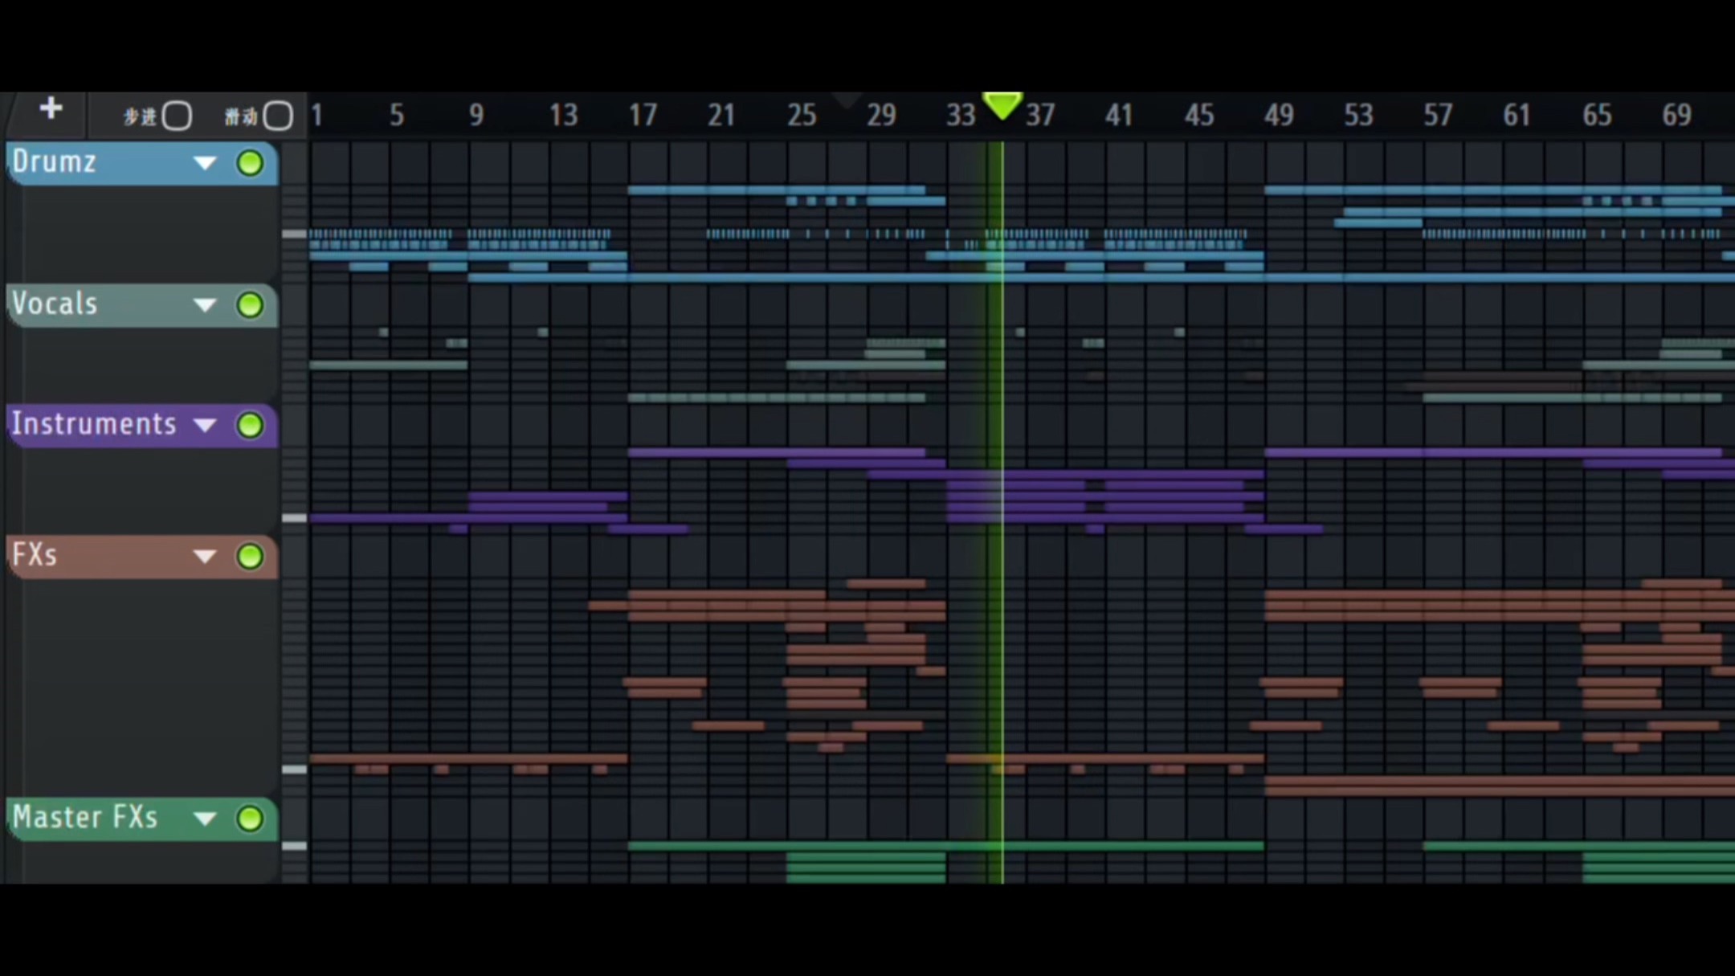Select the Master FXs track header

(141, 819)
